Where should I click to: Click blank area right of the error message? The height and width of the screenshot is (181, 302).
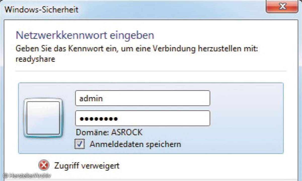[201, 166]
